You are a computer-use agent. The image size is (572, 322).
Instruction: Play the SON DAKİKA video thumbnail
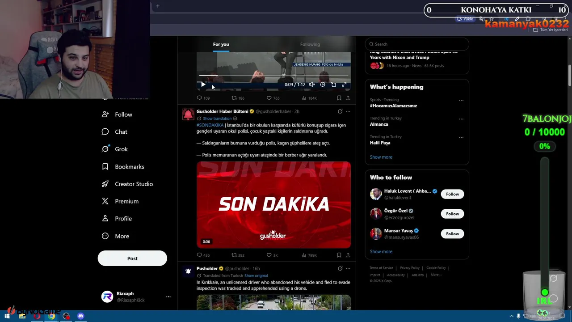point(273,204)
